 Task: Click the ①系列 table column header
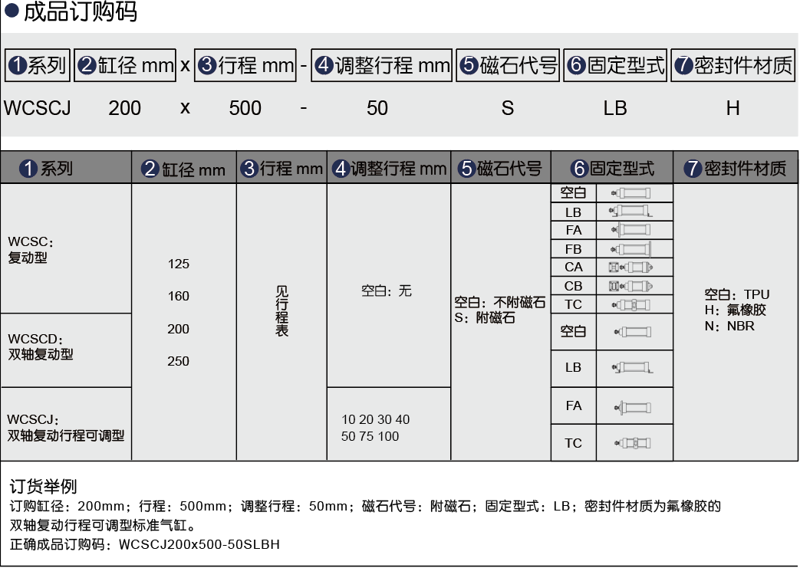pyautogui.click(x=66, y=168)
